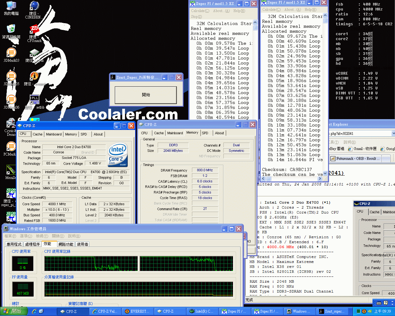Click the taskbar clock showing 上午 09:39
395x316 pixels.
point(382,311)
